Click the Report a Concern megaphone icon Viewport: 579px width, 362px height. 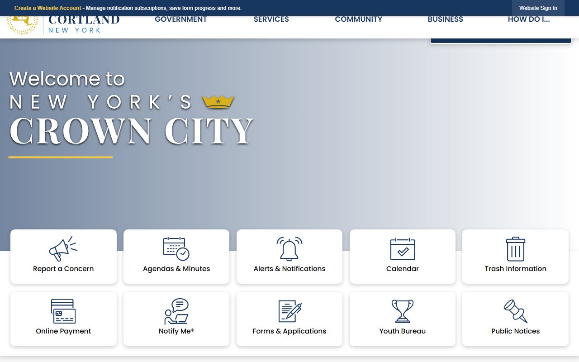(63, 248)
